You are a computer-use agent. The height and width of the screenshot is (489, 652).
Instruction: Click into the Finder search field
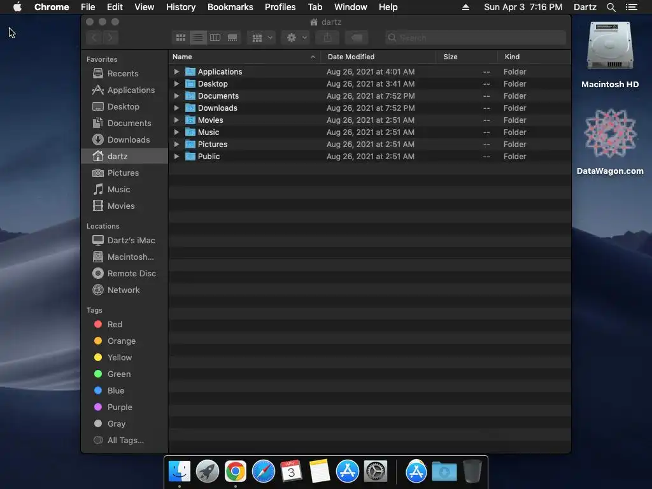click(475, 38)
